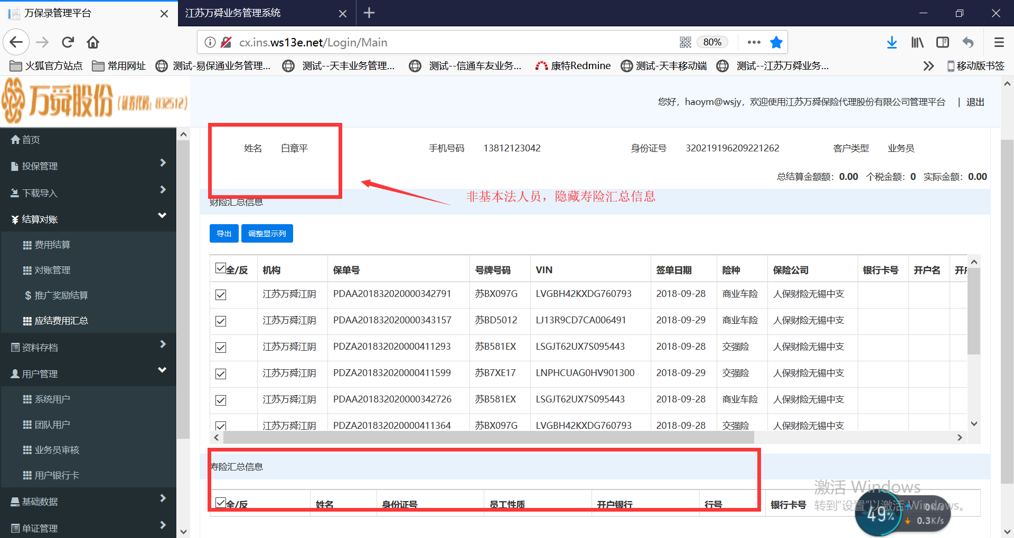Click the 退出 logout link

pos(975,102)
